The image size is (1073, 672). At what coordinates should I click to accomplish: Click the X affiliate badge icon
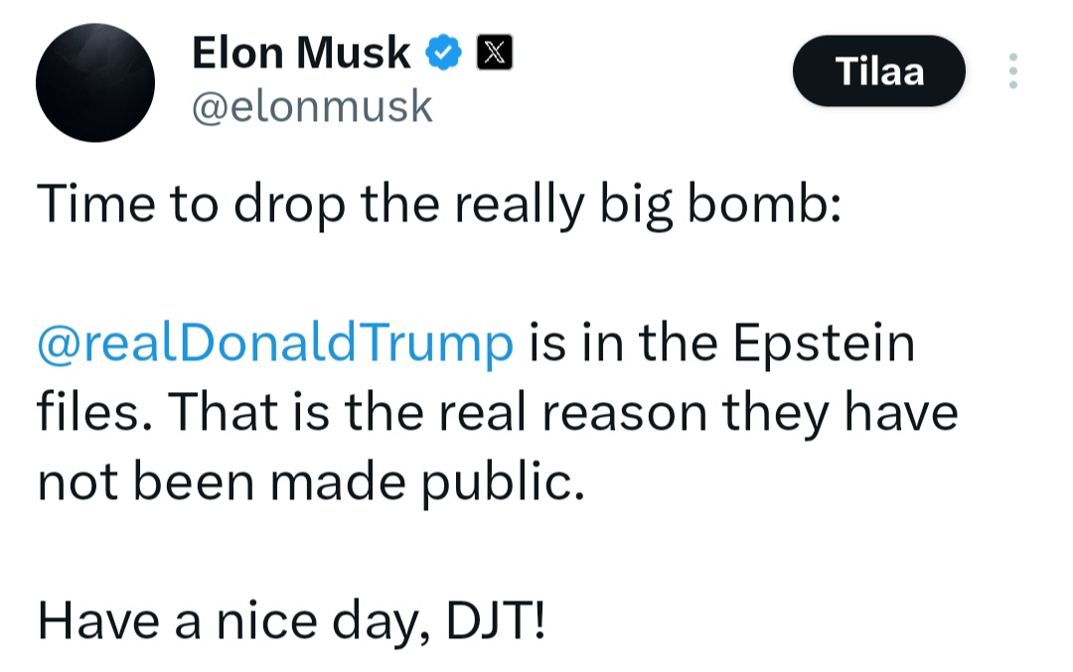click(494, 53)
